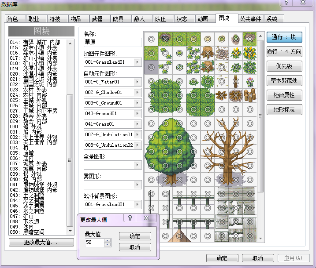
Task: Toggle passage on the crossed firewood tile
Action: 222,95
